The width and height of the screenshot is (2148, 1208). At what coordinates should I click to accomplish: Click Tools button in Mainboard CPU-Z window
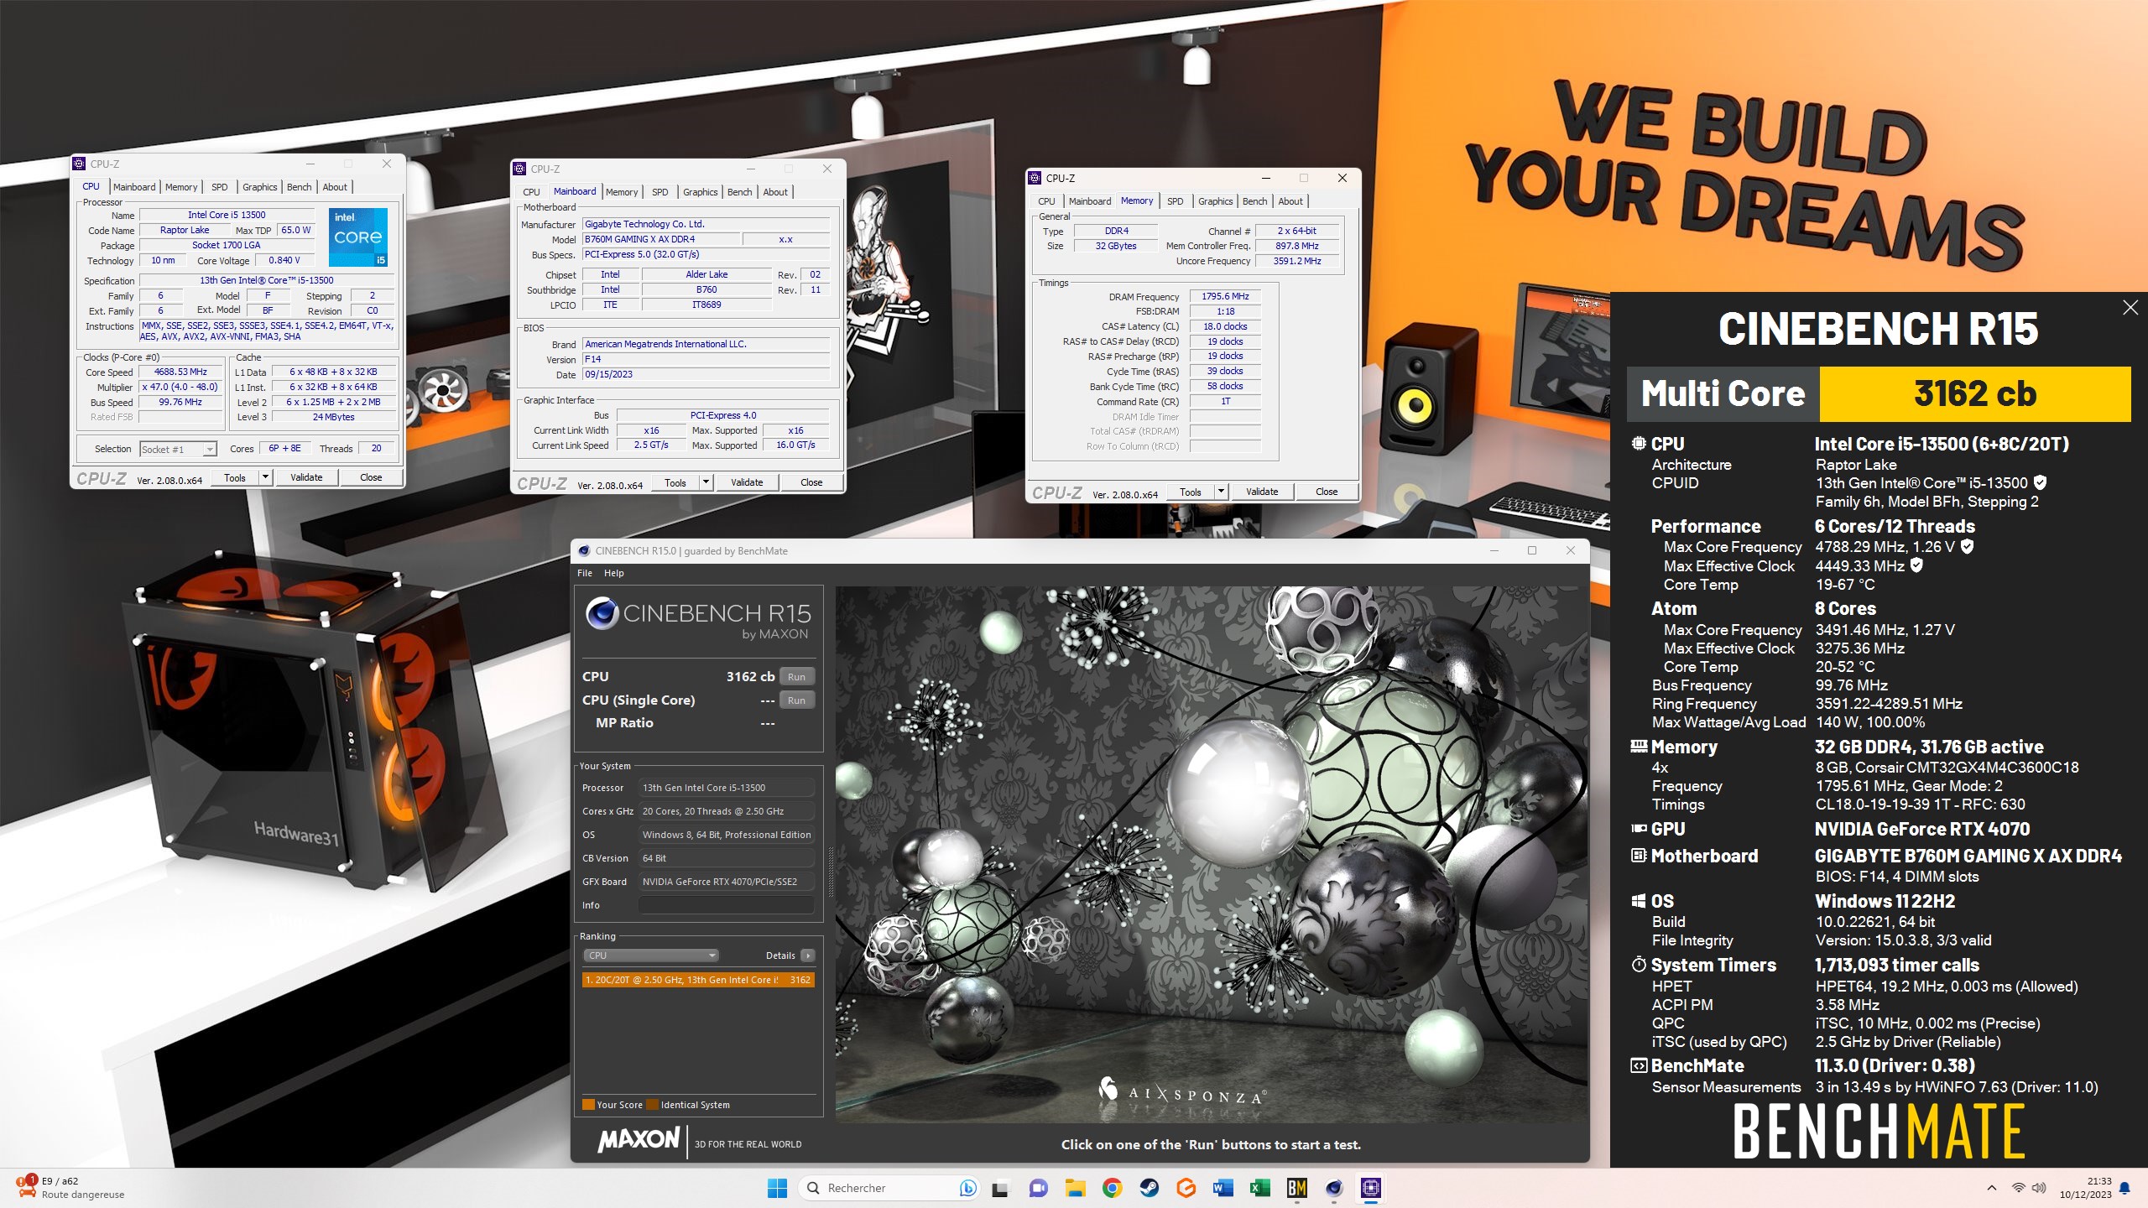coord(675,482)
